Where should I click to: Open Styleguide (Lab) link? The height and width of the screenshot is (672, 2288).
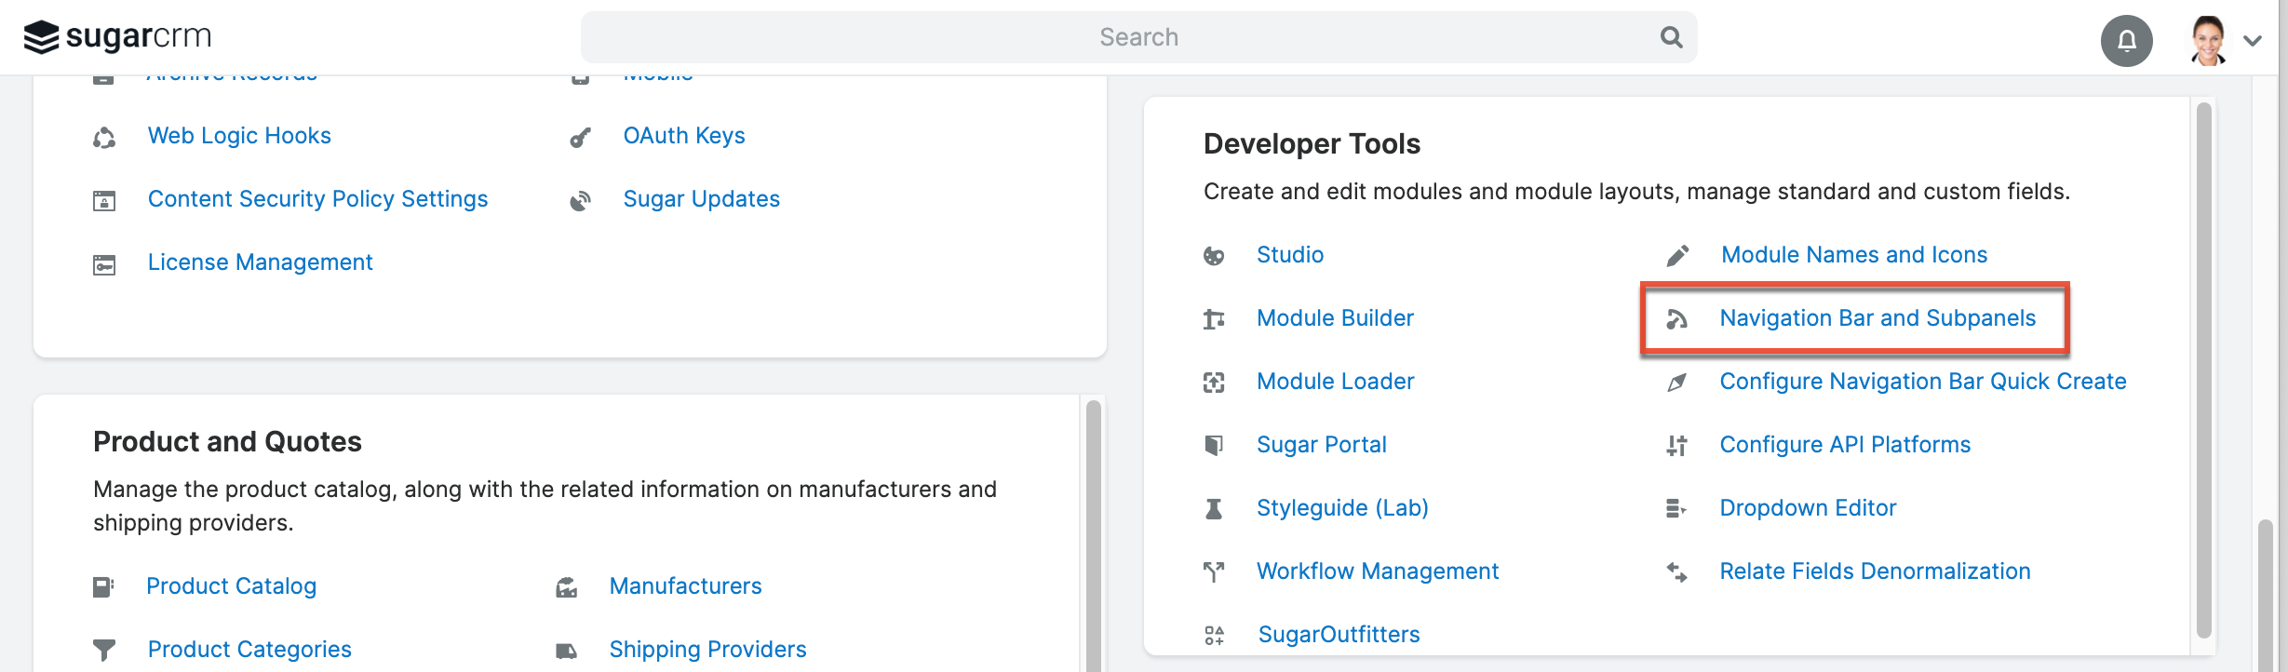click(x=1342, y=508)
